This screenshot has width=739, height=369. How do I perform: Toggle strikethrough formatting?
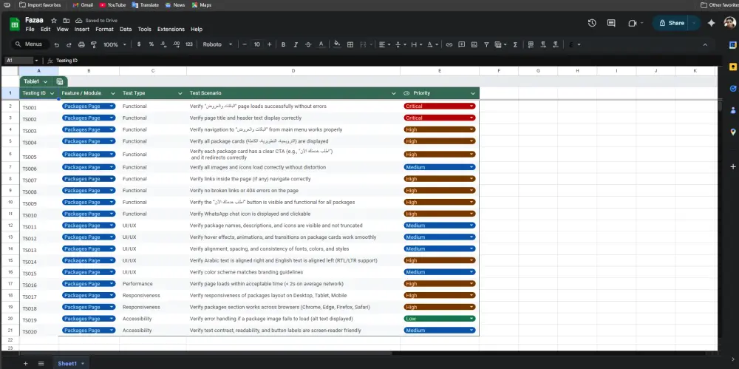(x=309, y=44)
